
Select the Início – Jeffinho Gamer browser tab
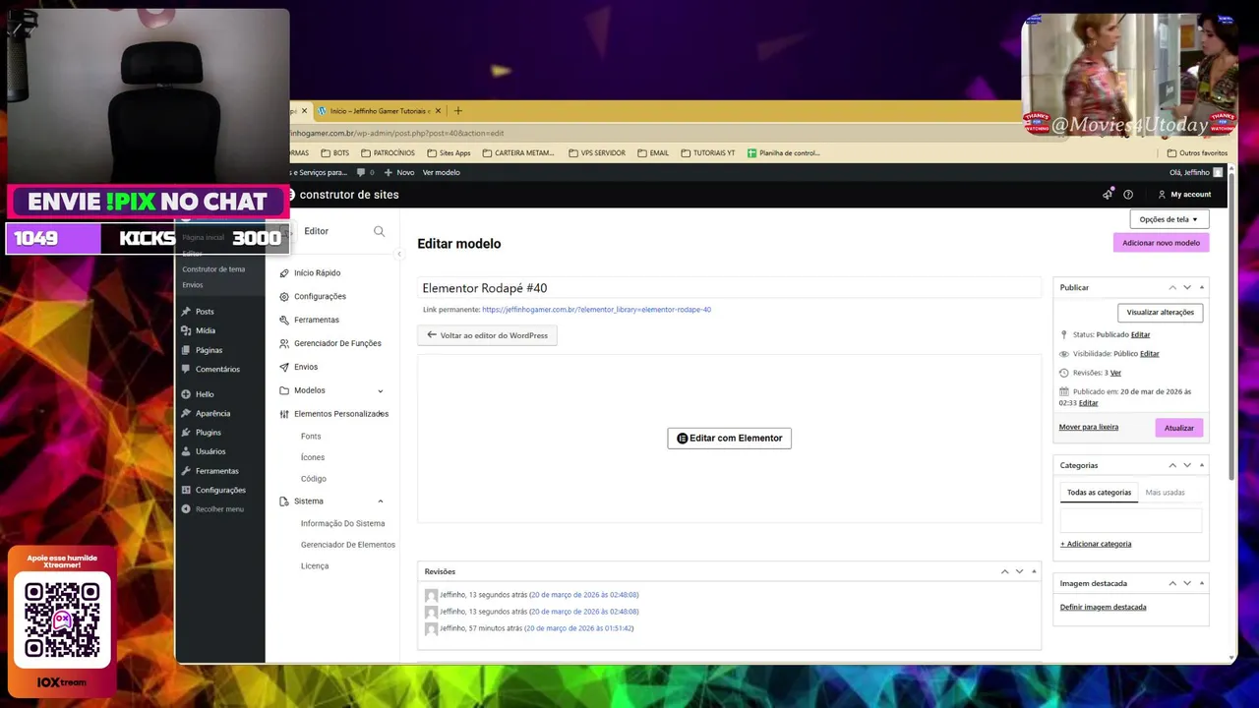tap(379, 111)
